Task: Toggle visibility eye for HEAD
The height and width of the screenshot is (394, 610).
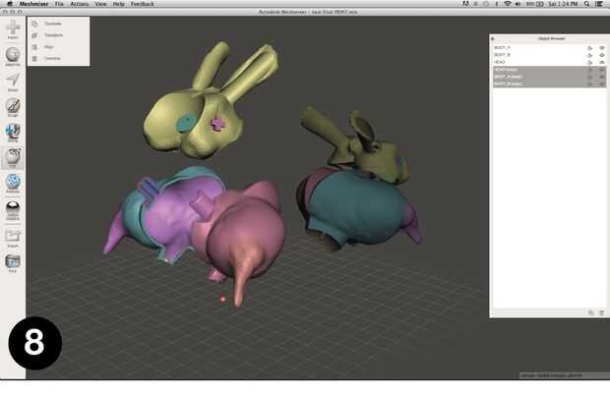Action: pos(602,63)
